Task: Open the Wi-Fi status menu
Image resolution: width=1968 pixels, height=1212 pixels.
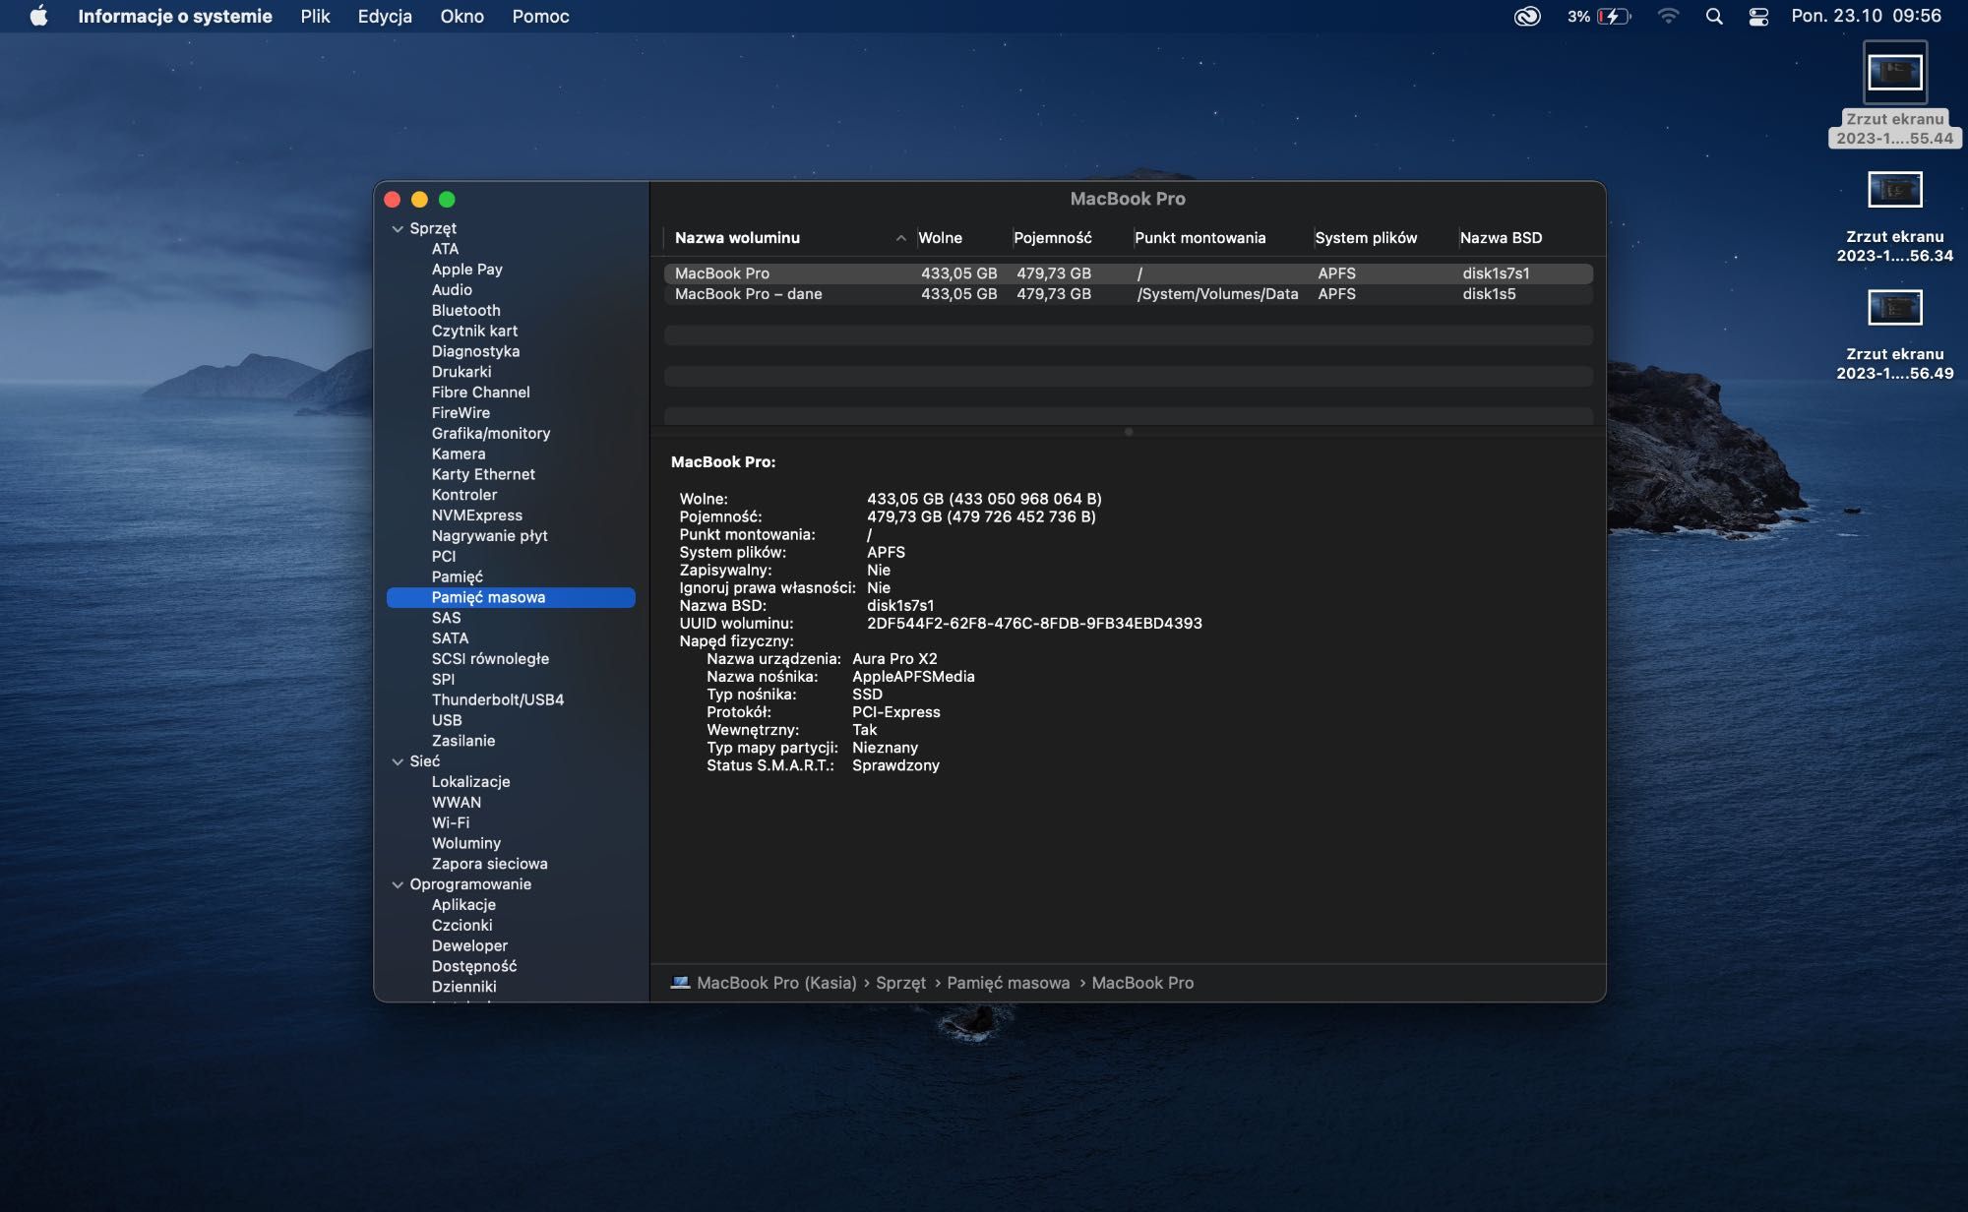Action: coord(1668,16)
